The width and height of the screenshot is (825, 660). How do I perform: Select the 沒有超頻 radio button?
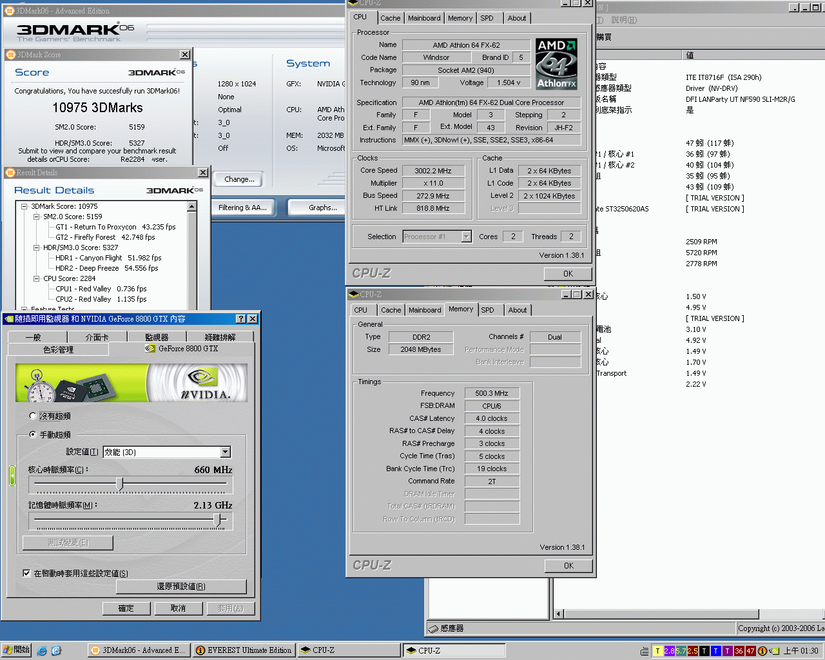coord(33,416)
